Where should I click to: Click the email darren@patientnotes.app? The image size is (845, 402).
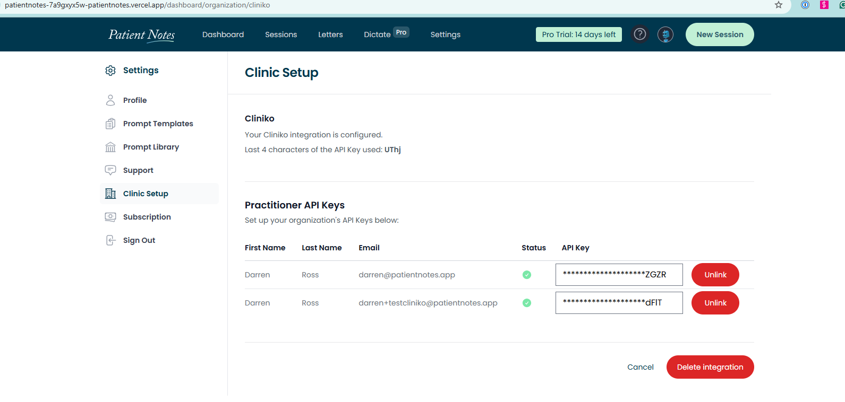point(407,275)
